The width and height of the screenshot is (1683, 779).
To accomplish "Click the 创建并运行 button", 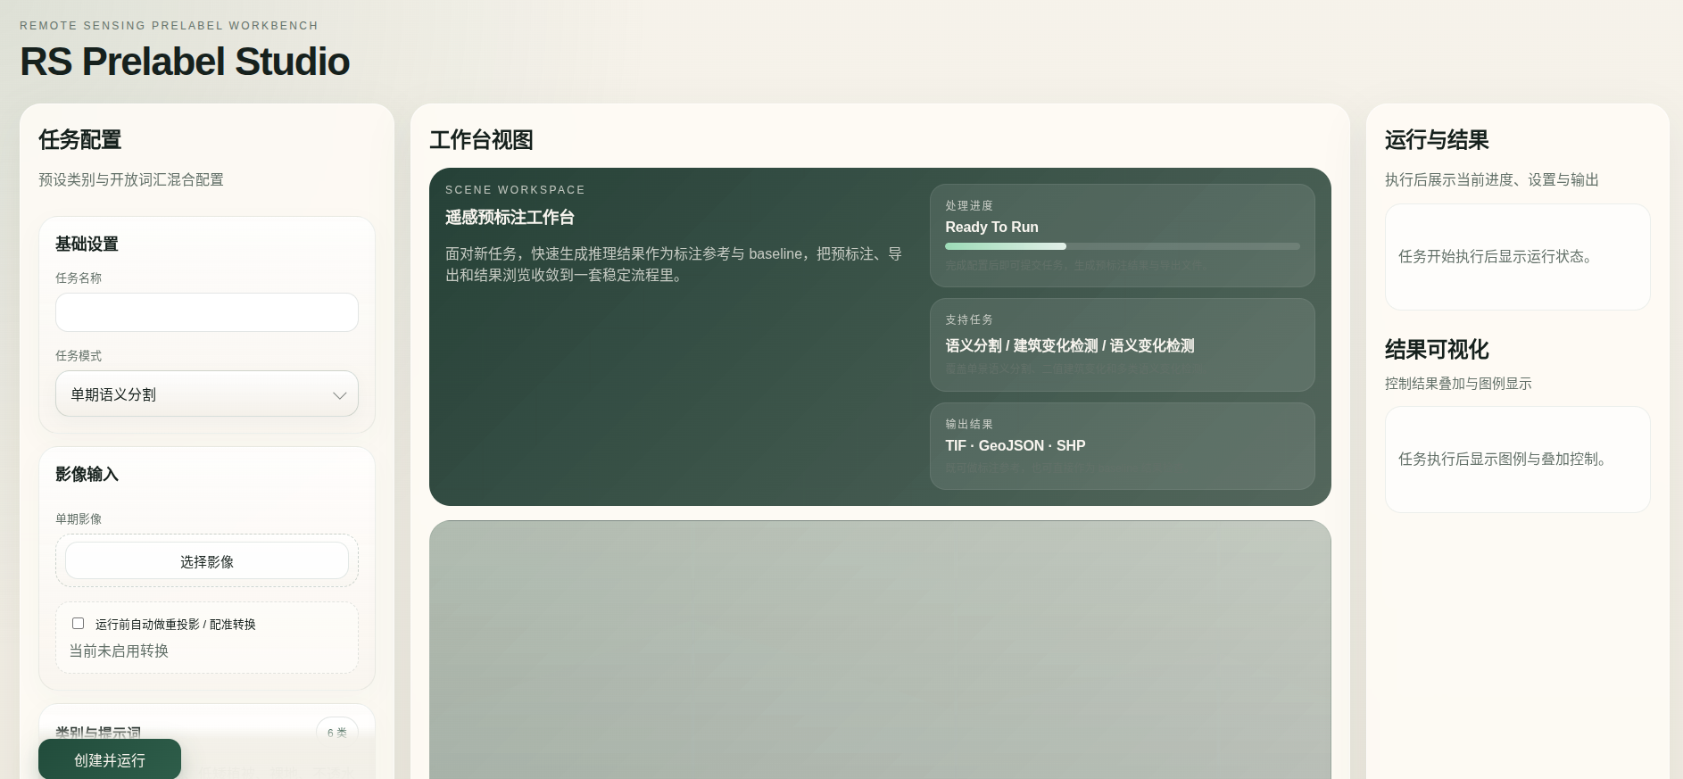I will [x=110, y=759].
